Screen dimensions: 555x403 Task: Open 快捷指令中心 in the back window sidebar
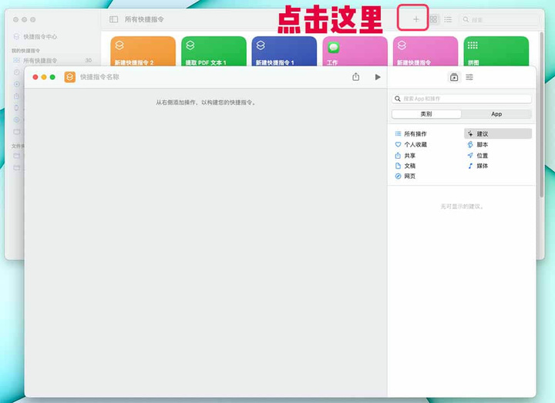(35, 37)
